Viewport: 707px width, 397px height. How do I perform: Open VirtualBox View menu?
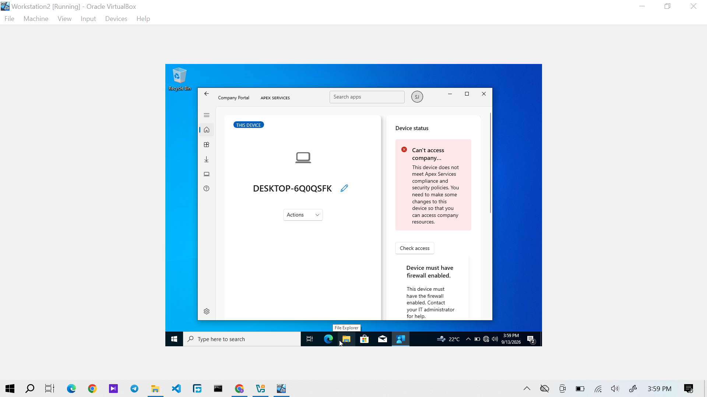[64, 19]
